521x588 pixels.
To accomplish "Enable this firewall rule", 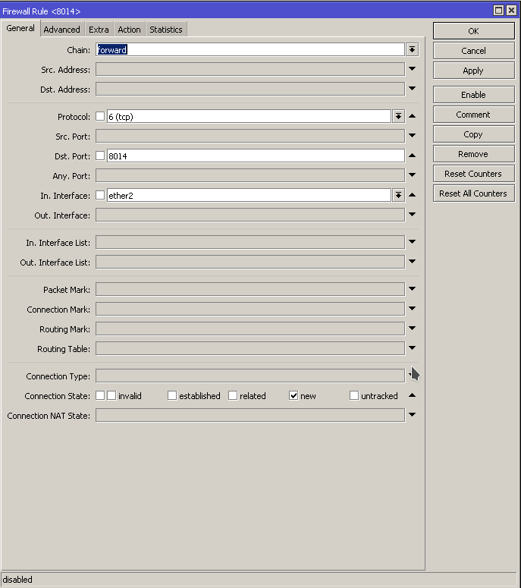I will click(473, 95).
